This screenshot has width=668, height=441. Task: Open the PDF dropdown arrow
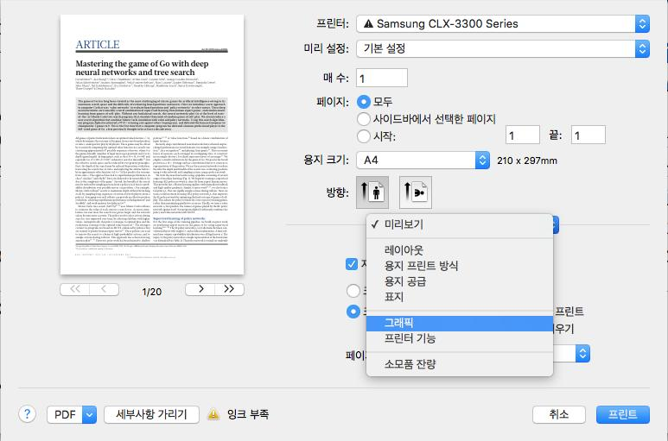(x=90, y=414)
